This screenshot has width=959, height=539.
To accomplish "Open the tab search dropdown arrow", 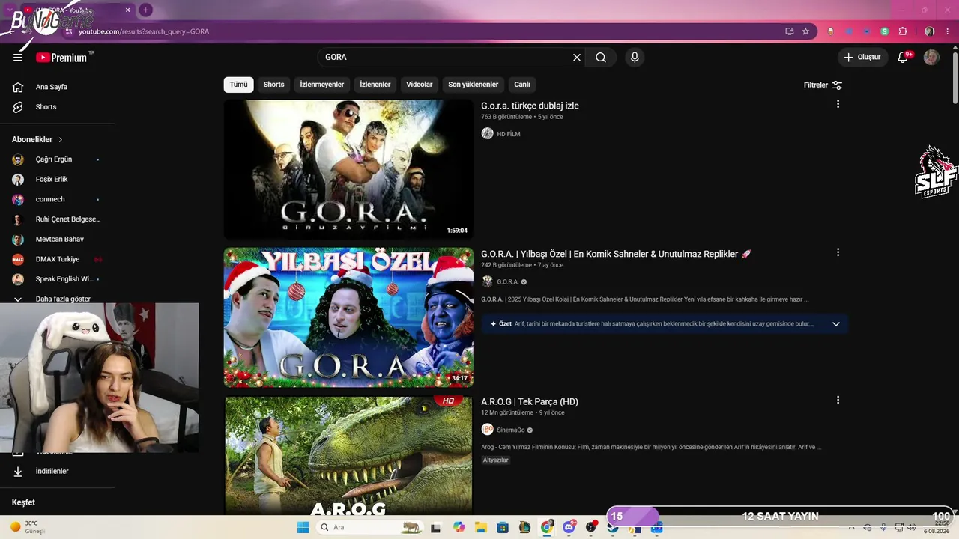I will tap(10, 10).
